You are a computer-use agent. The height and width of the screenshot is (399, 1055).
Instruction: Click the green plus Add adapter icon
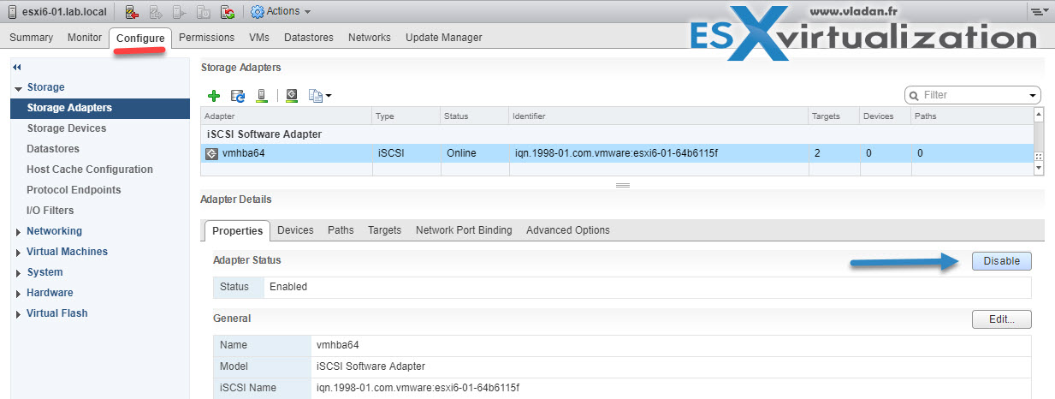(x=215, y=96)
